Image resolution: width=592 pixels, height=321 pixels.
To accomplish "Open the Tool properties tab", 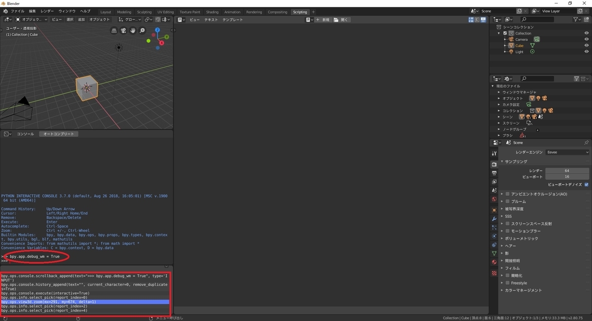I will [x=494, y=153].
